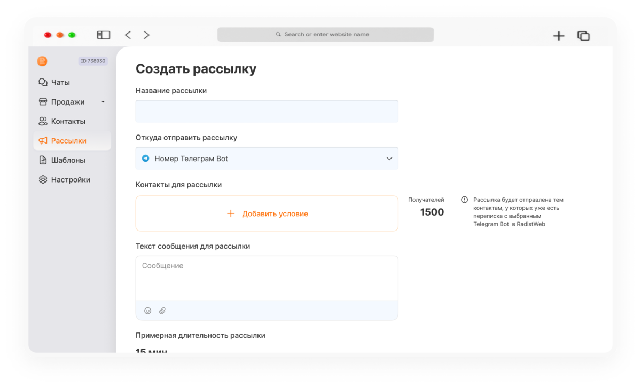Click the info icon beside recipient note
The image size is (641, 388).
pyautogui.click(x=464, y=200)
